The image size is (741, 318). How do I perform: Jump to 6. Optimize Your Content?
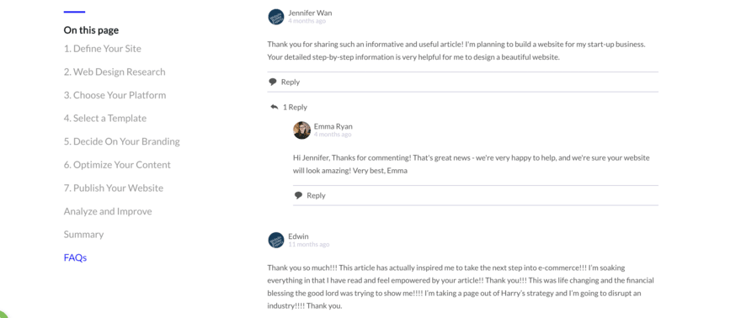pos(117,165)
